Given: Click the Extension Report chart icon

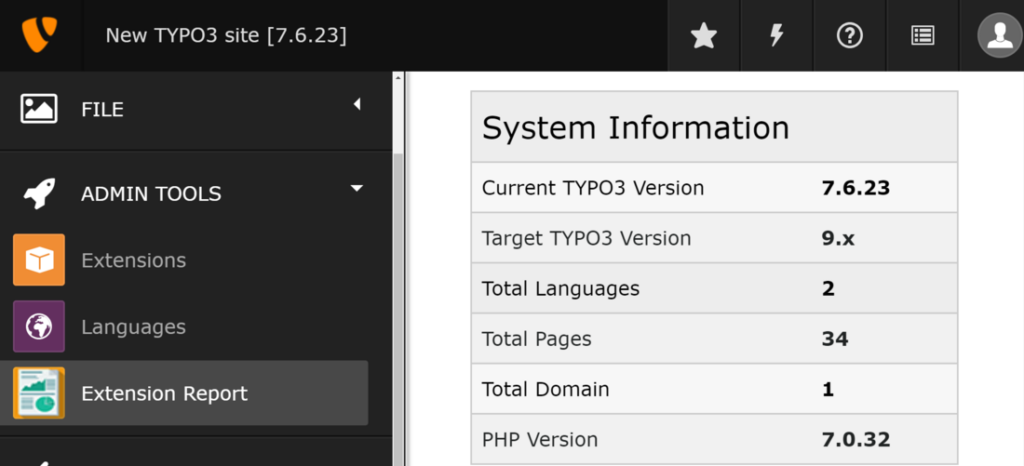Looking at the screenshot, I should pyautogui.click(x=39, y=393).
